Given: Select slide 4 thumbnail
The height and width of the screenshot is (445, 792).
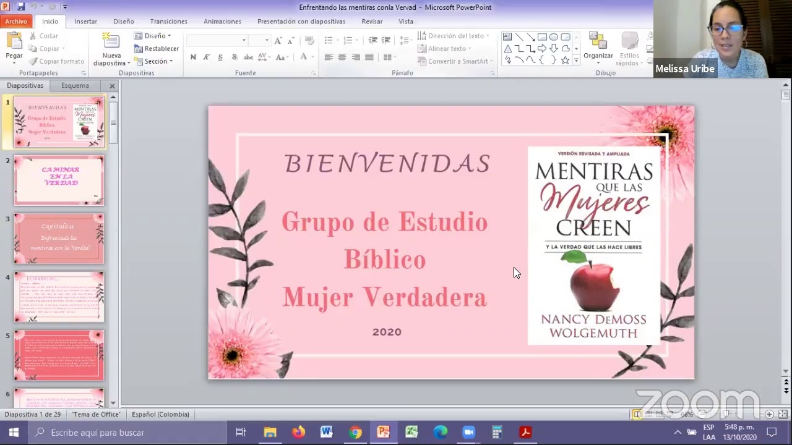Looking at the screenshot, I should [59, 297].
